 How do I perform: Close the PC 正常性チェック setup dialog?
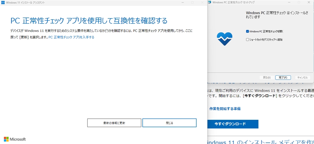pos(308,2)
